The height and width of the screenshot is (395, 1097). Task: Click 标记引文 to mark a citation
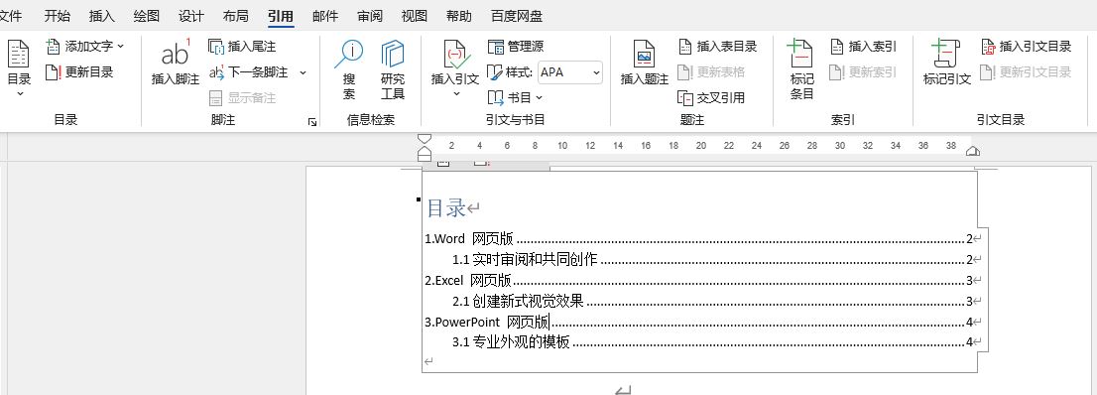pyautogui.click(x=947, y=64)
